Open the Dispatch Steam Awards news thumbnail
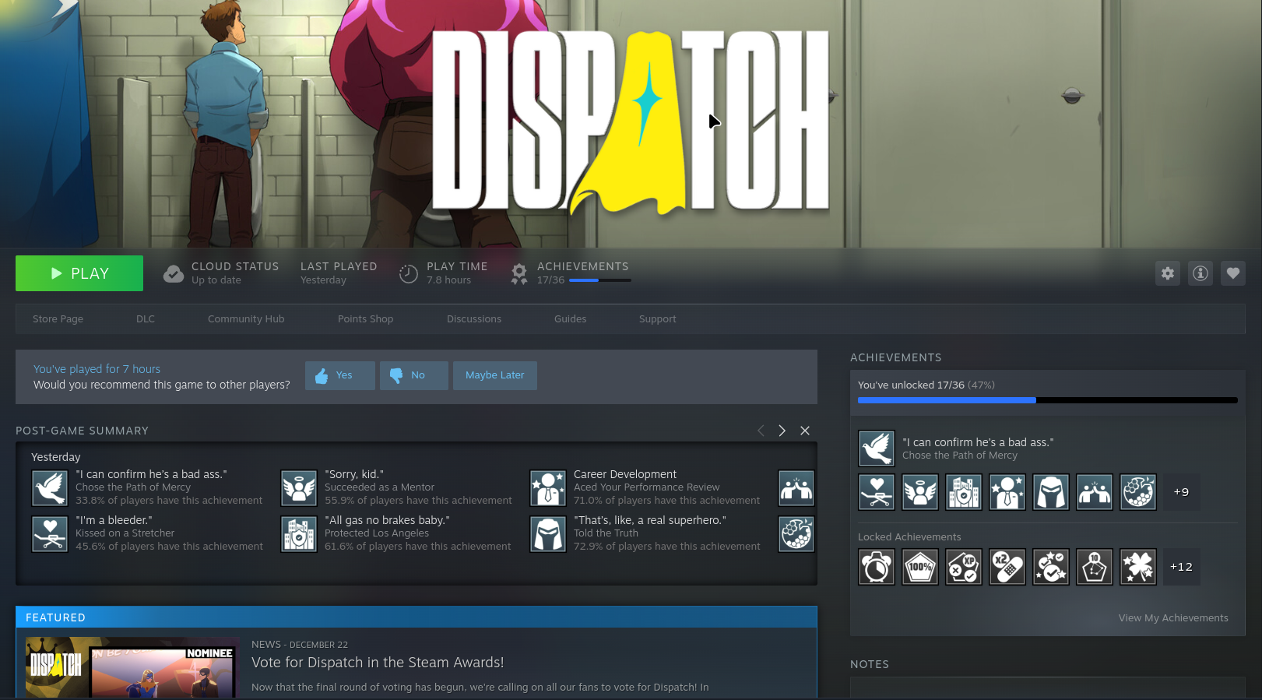The width and height of the screenshot is (1262, 700). (x=133, y=667)
